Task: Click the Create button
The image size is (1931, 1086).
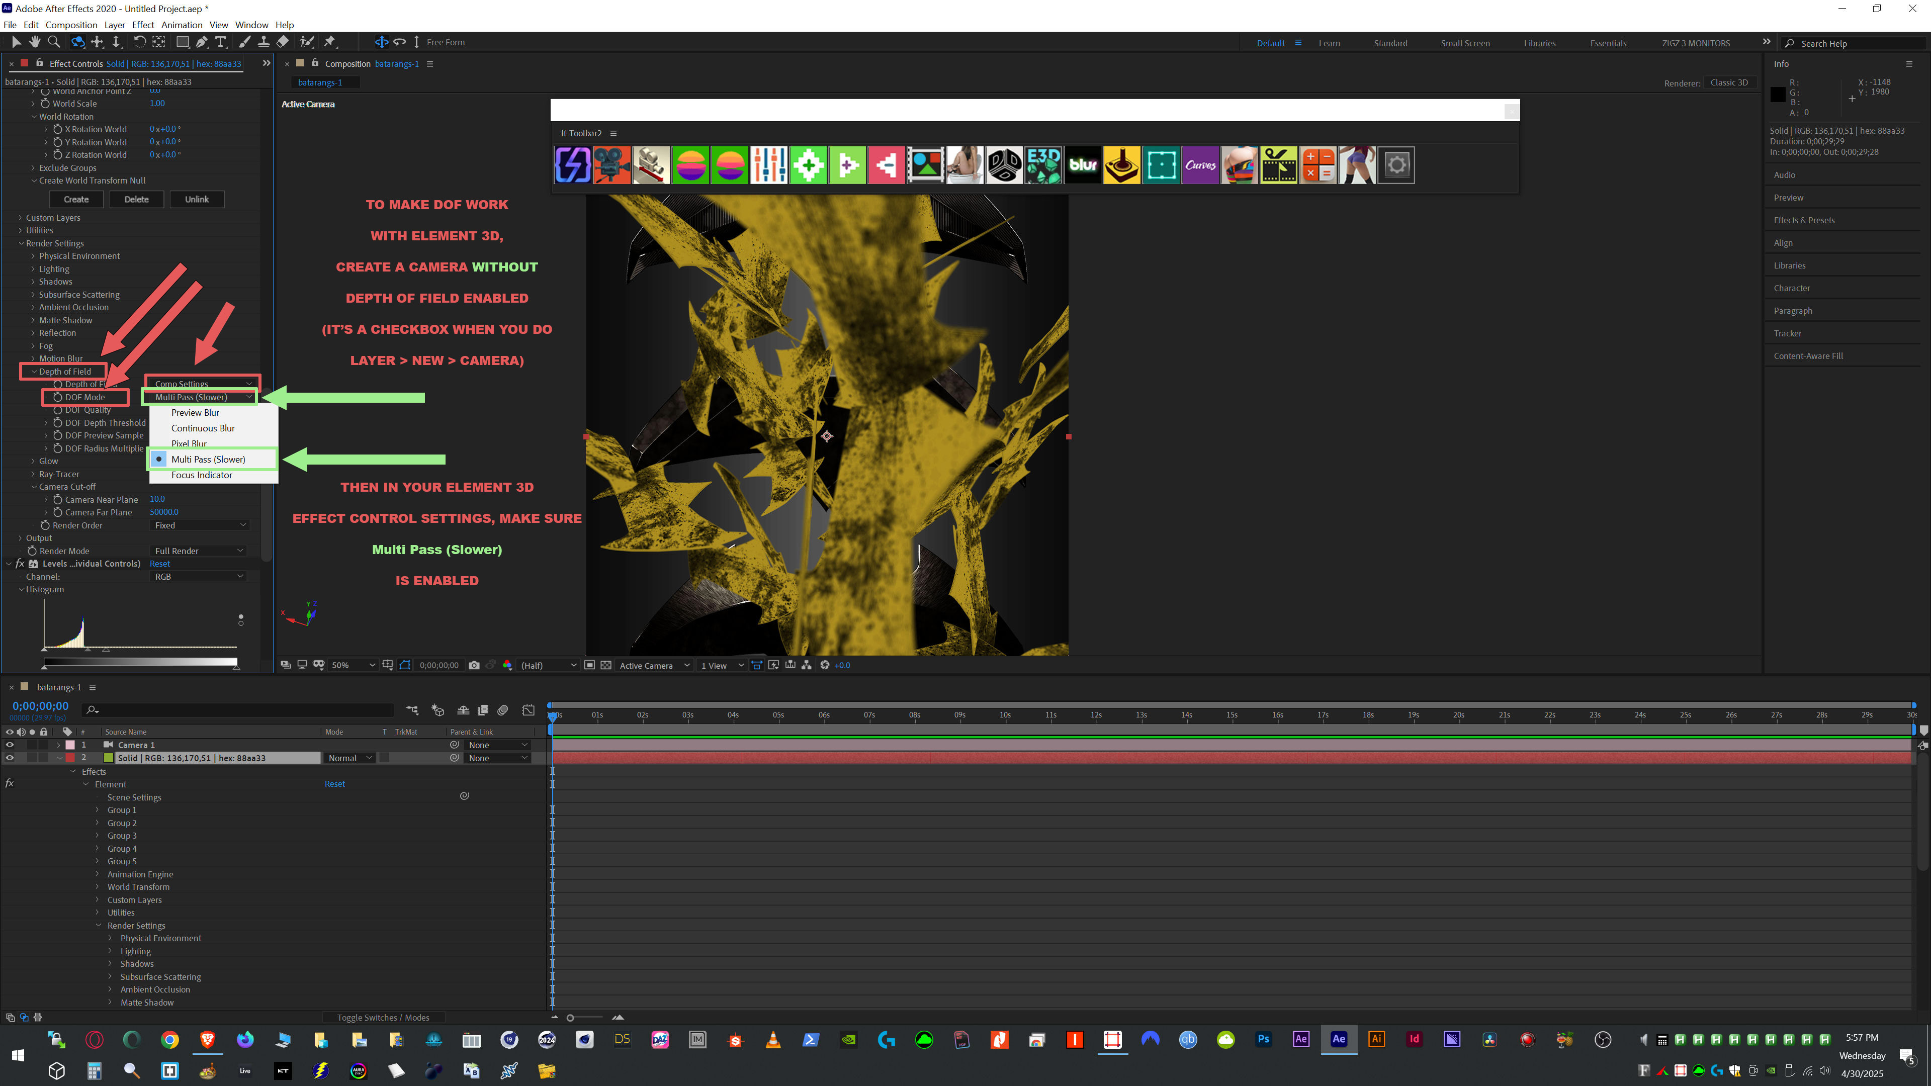Action: coord(76,199)
